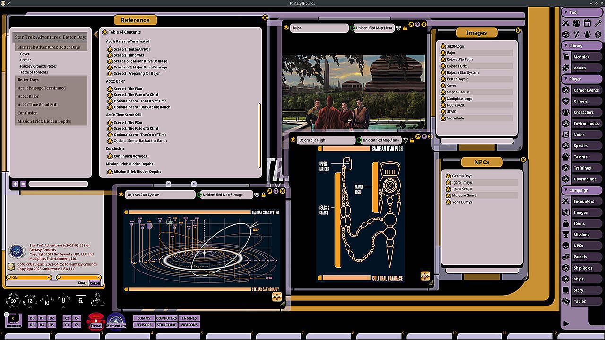Open Encounters in the Campaign sidebar
This screenshot has width=605, height=340.
(581, 201)
